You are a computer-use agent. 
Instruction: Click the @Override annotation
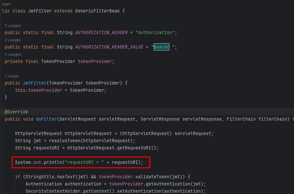(16, 112)
